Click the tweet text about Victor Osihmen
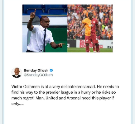 click(65, 95)
